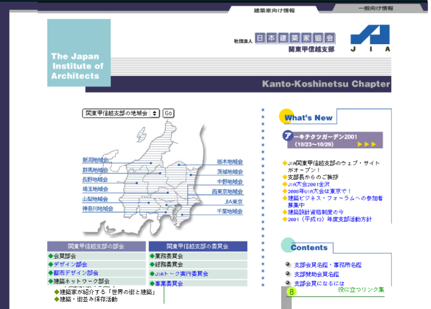Click the Go button beside the dropdown
The width and height of the screenshot is (431, 309).
(x=168, y=113)
